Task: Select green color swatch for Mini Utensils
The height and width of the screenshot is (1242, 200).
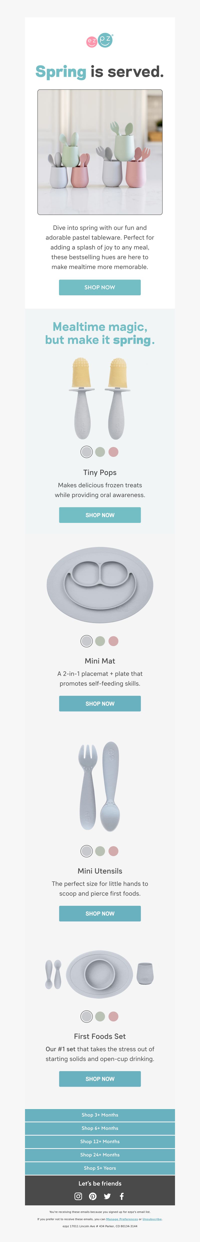Action: point(100,851)
